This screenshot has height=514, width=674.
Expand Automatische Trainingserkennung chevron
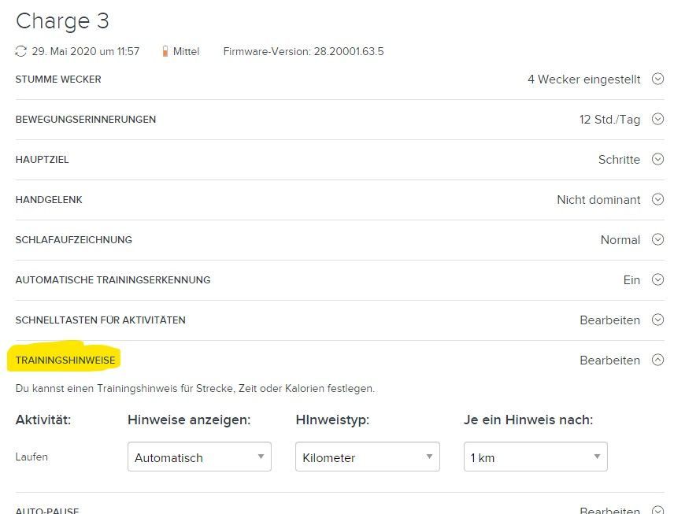657,279
